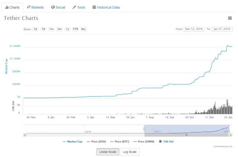Click the 2016 label in navigator
This screenshot has width=238, height=157.
point(88,131)
